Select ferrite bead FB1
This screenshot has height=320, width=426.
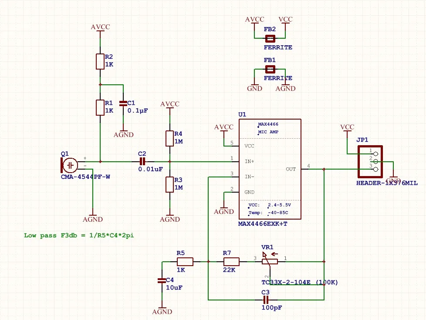coord(270,69)
